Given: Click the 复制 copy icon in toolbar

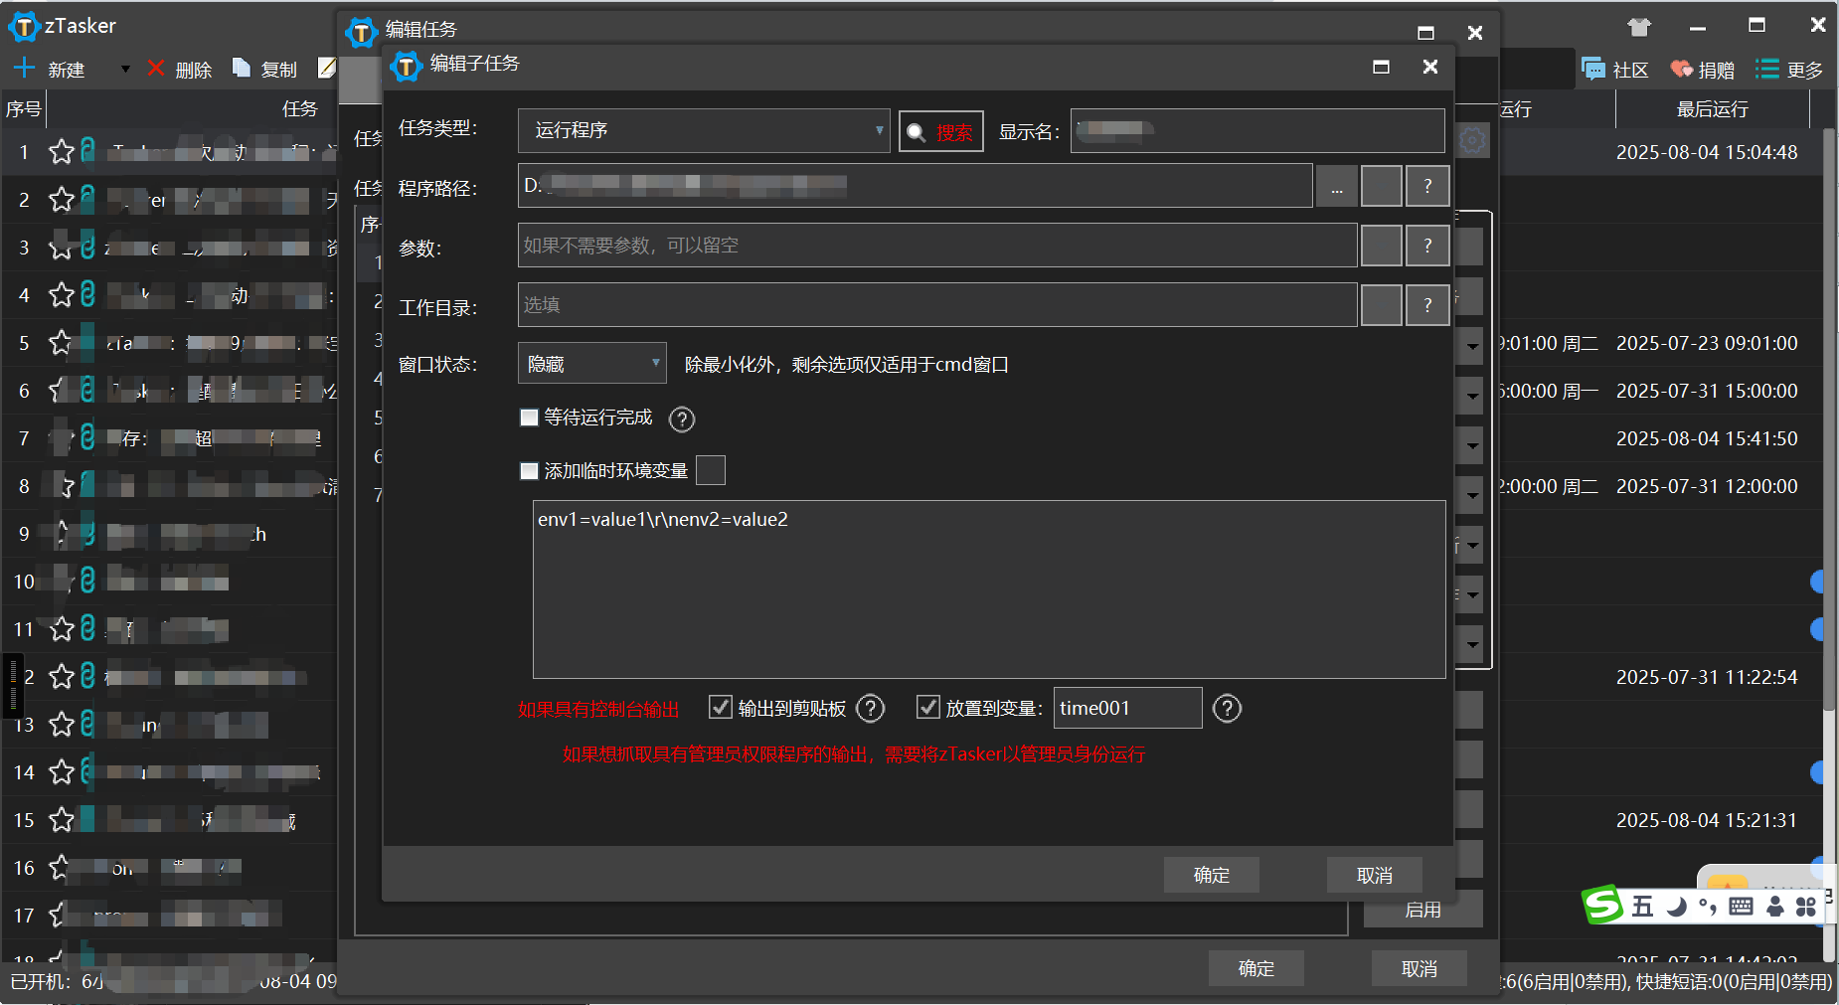Looking at the screenshot, I should [242, 67].
